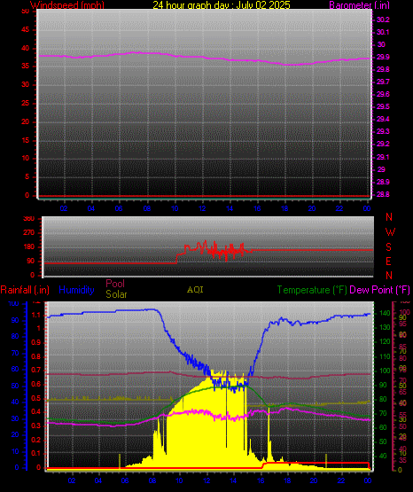Click the Dew Point (°F) legend label

[x=379, y=290]
